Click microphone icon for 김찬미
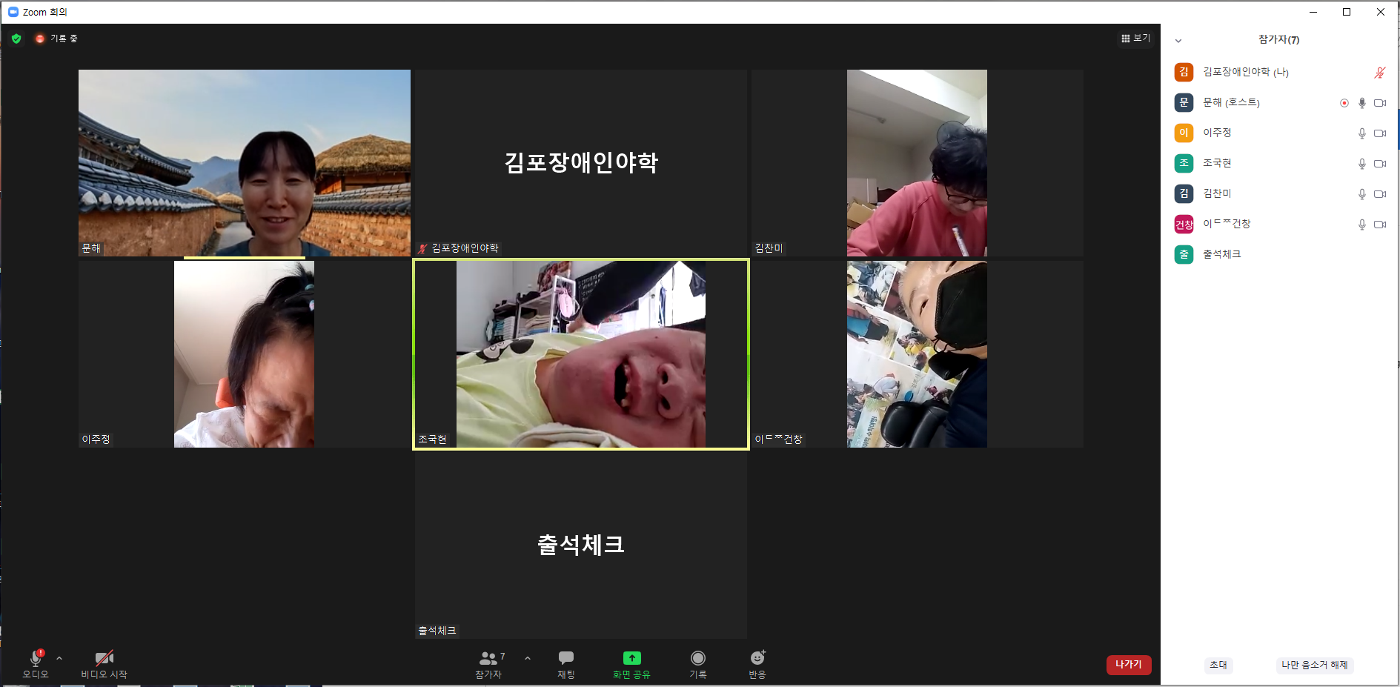This screenshot has width=1400, height=687. click(1362, 194)
